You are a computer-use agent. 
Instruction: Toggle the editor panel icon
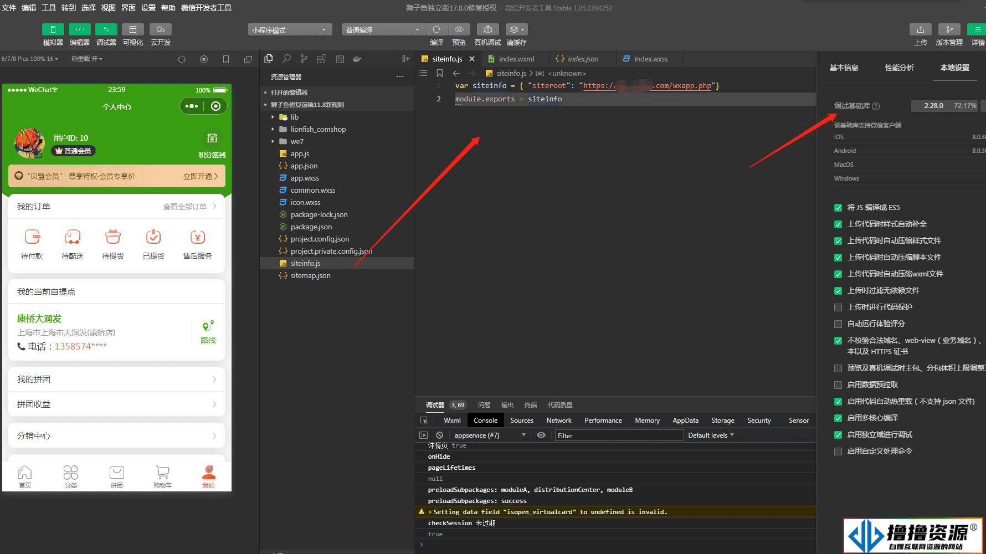(80, 29)
